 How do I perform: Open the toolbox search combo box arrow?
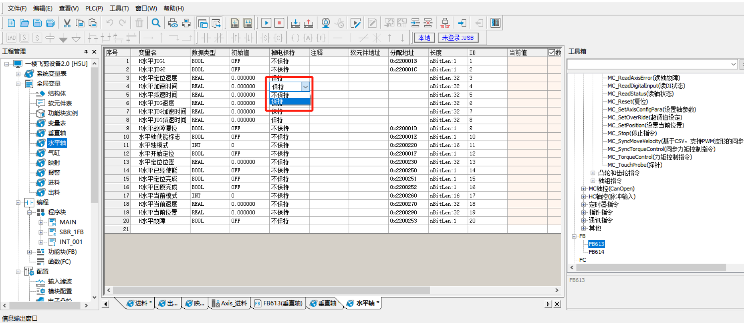[x=733, y=64]
